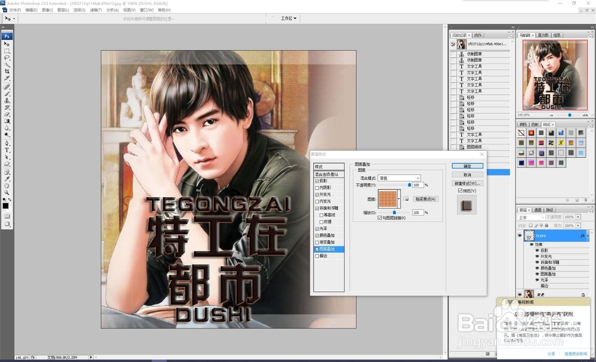Open layer blend mode 正常 dropdown
Image resolution: width=596 pixels, height=362 pixels.
532,217
